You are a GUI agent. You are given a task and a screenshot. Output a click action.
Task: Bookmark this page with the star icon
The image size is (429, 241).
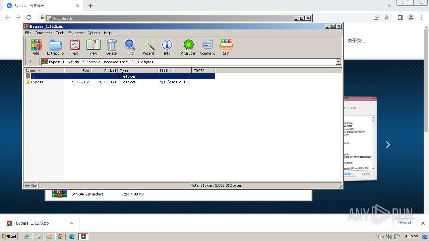click(387, 17)
